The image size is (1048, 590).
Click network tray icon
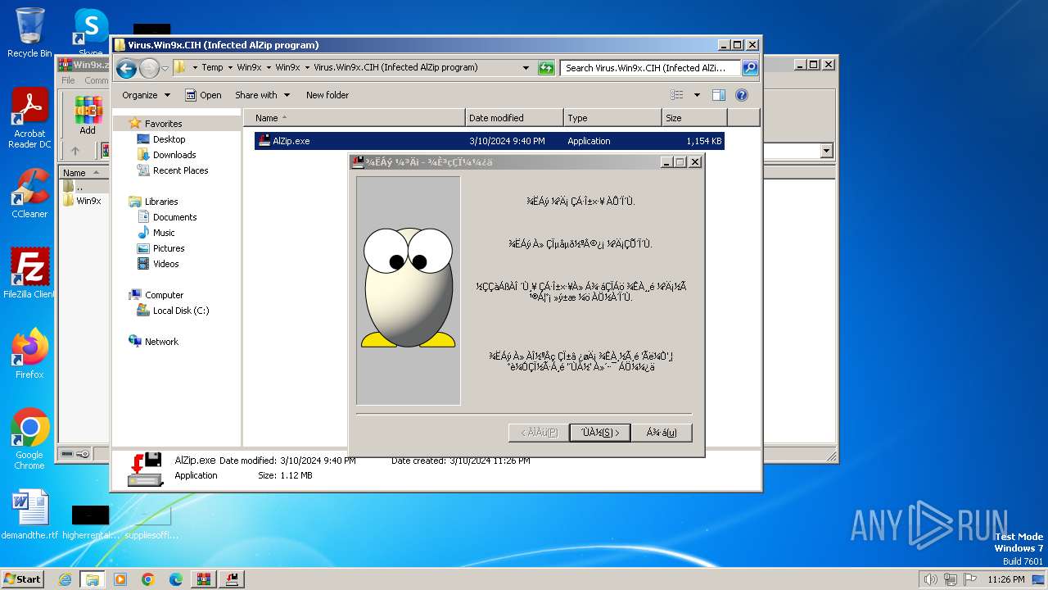coord(951,579)
